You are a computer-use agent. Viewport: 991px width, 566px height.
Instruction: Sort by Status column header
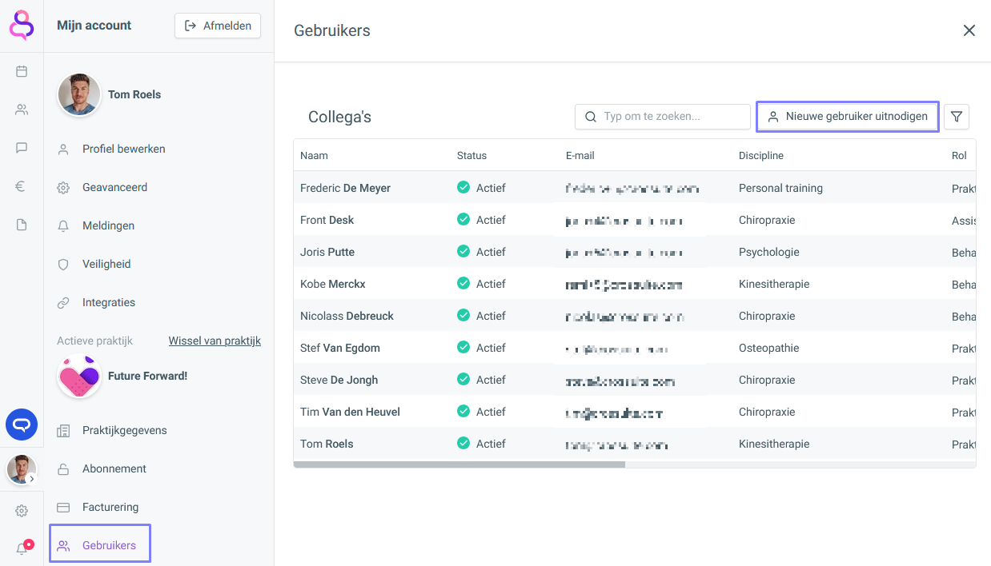pyautogui.click(x=471, y=156)
